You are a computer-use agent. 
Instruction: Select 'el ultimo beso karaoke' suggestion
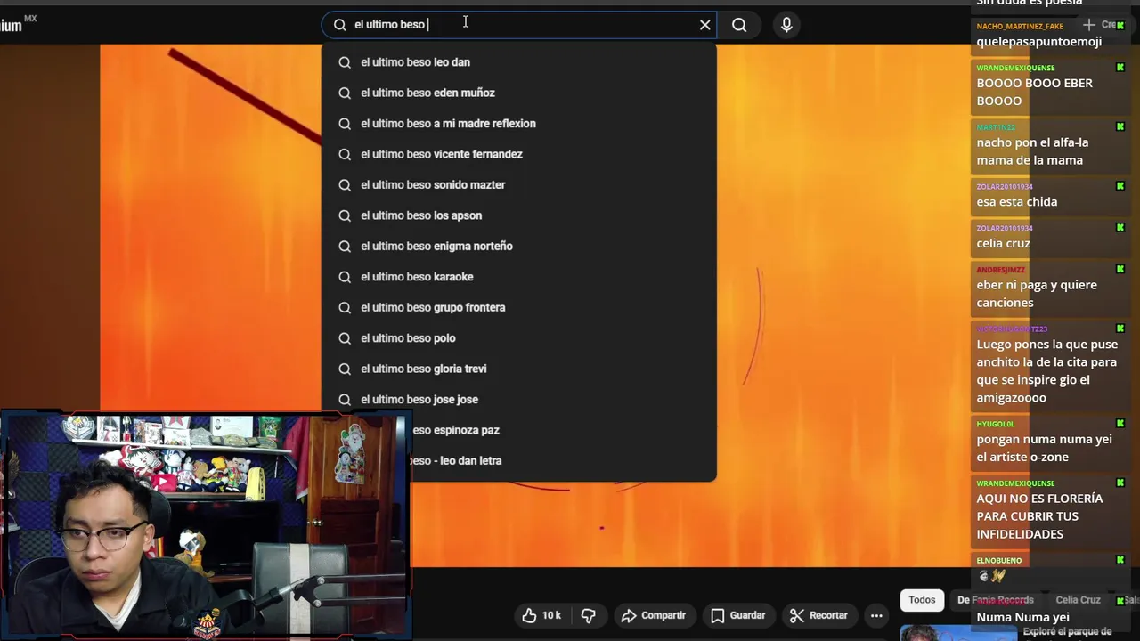pos(519,277)
